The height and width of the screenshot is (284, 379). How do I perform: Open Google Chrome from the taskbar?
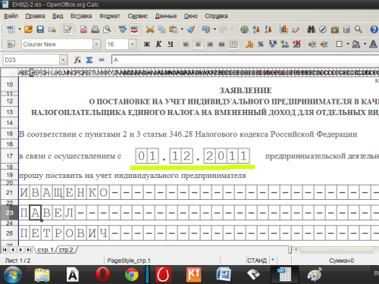pyautogui.click(x=132, y=275)
